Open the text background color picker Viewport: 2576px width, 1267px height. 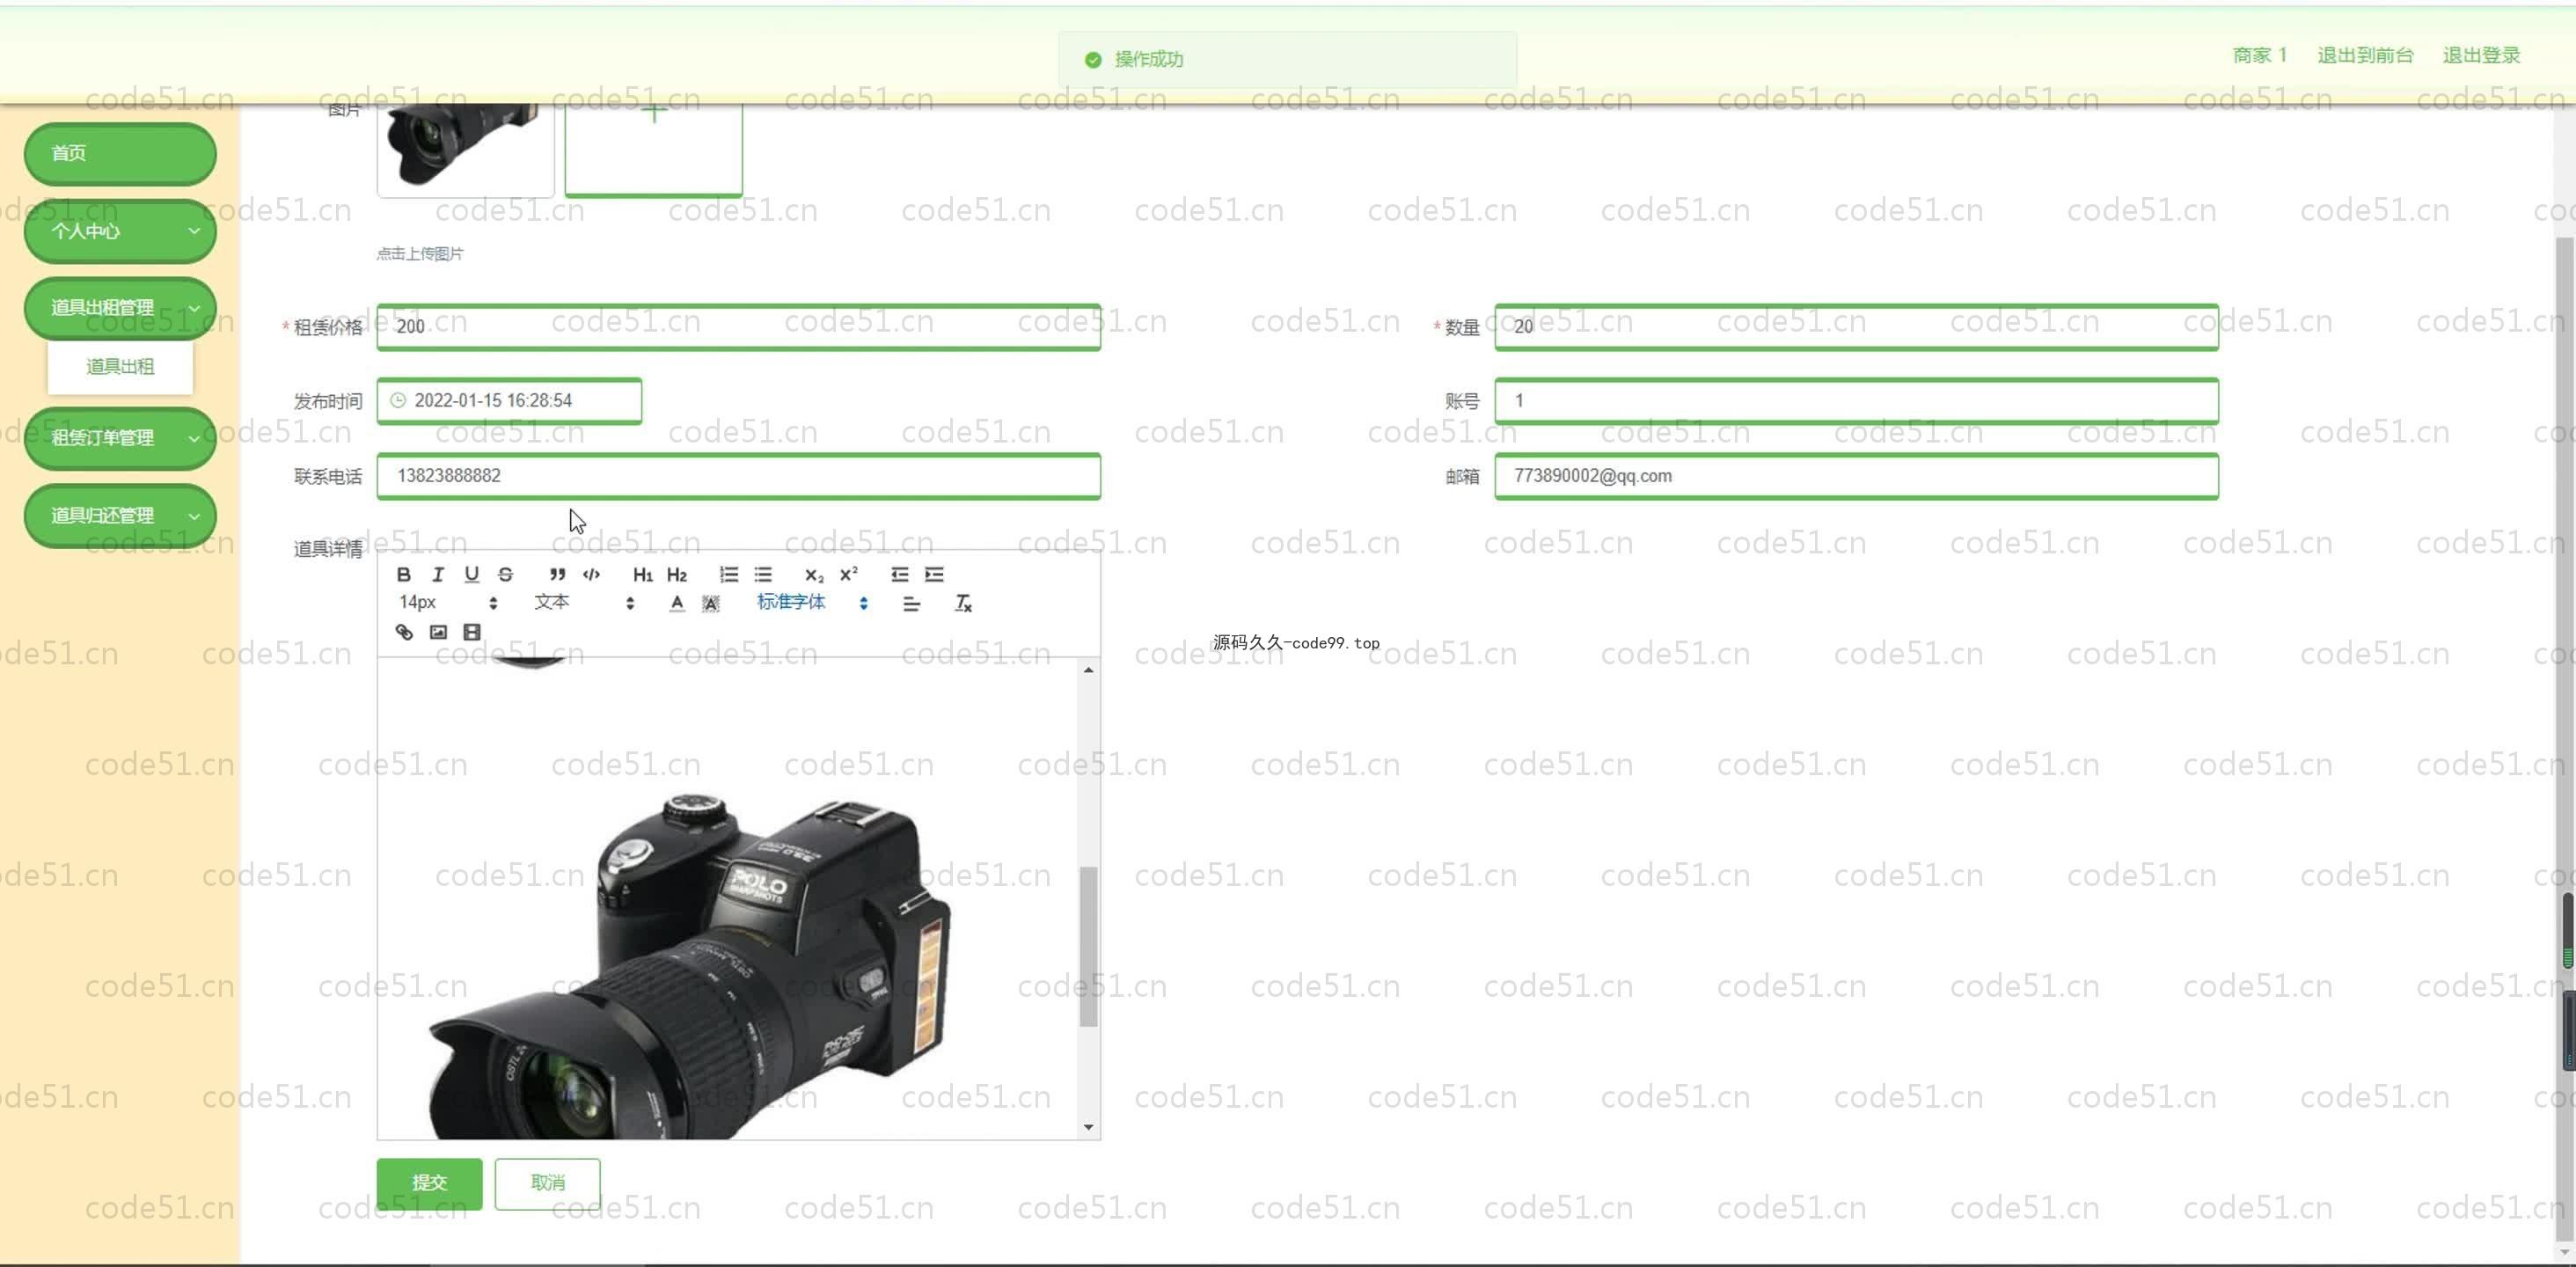(x=711, y=603)
